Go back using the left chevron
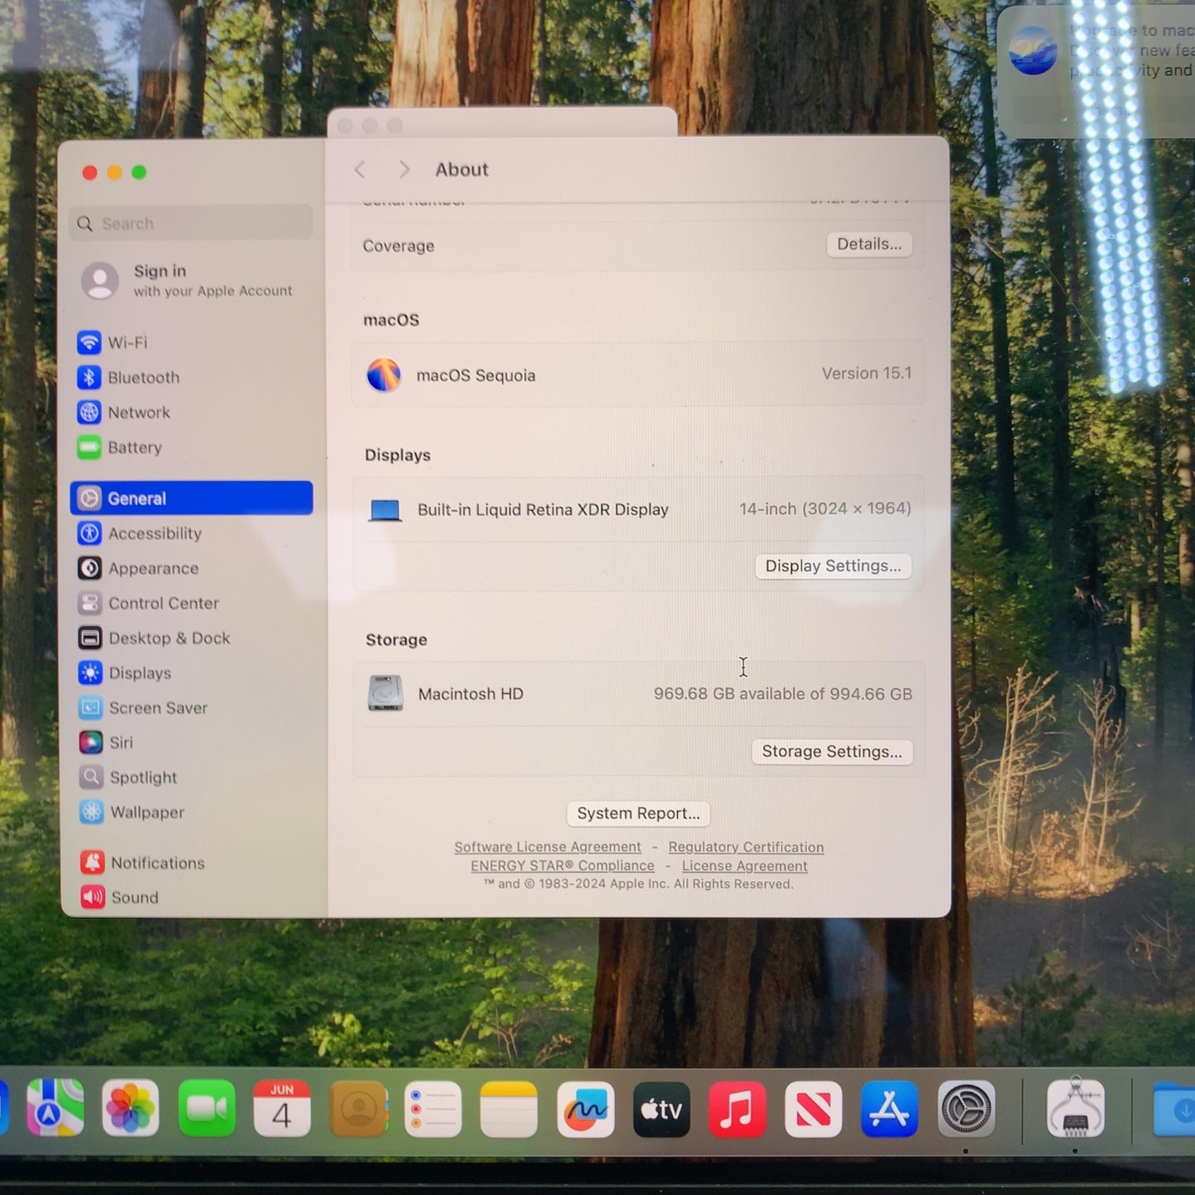 (x=360, y=170)
